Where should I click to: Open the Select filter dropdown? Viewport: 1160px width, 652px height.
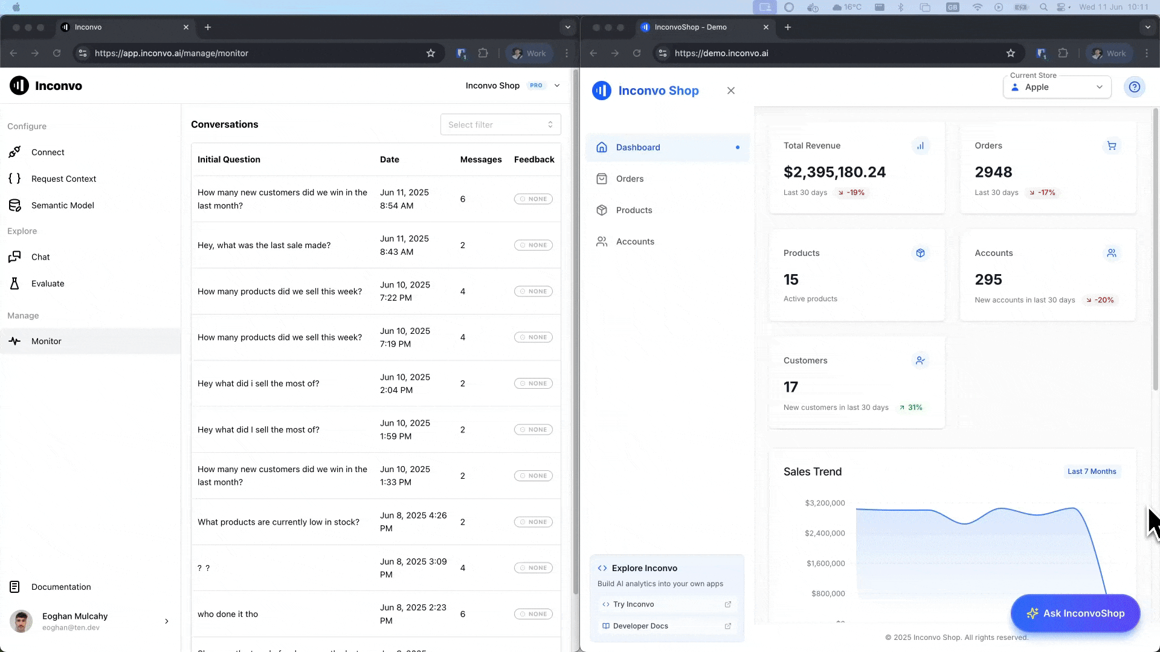500,124
